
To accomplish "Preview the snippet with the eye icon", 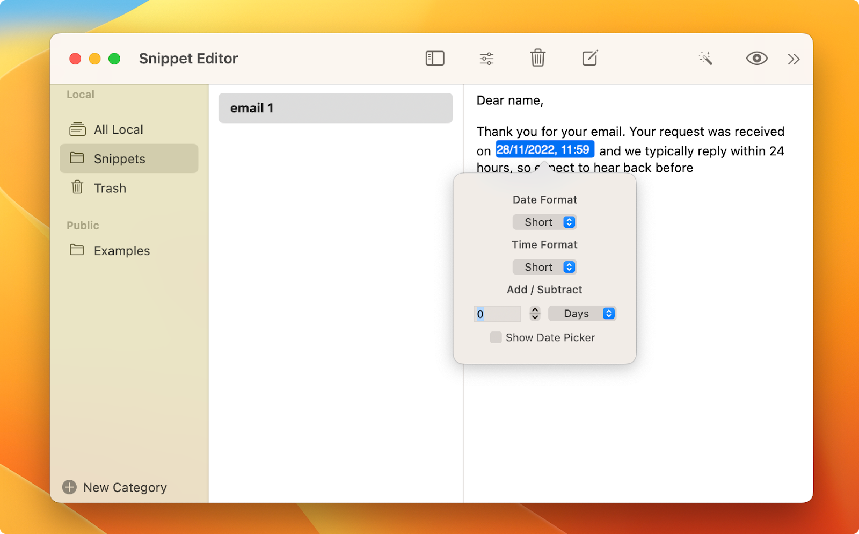I will click(756, 58).
